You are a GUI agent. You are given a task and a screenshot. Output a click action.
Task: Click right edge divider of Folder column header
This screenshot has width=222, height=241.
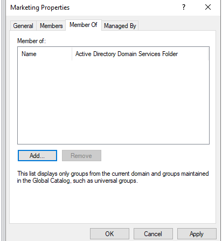pyautogui.click(x=209, y=54)
